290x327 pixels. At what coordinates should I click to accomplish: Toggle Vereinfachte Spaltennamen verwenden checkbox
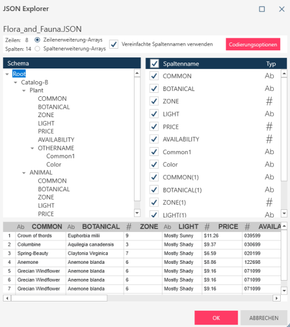coord(114,44)
